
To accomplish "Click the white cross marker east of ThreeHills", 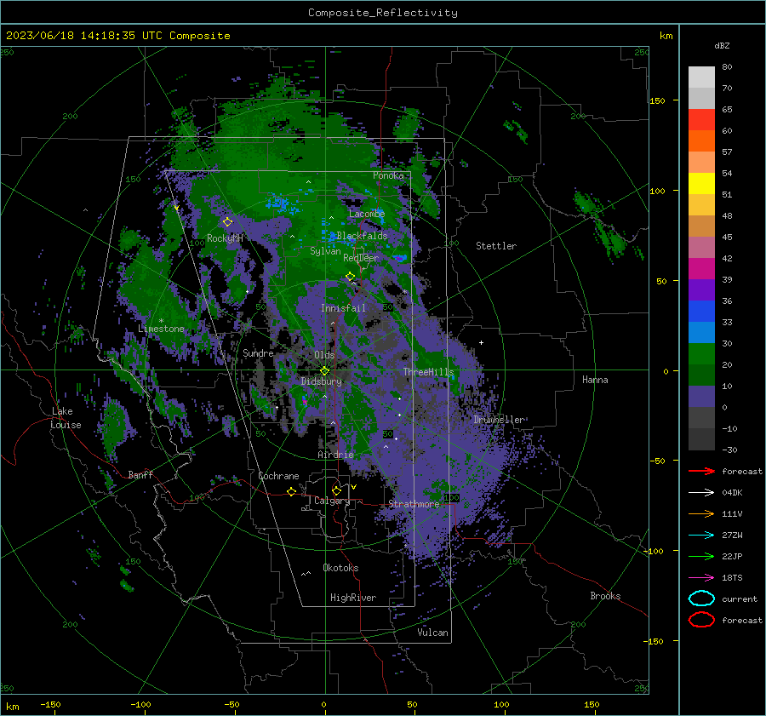I will (x=481, y=342).
